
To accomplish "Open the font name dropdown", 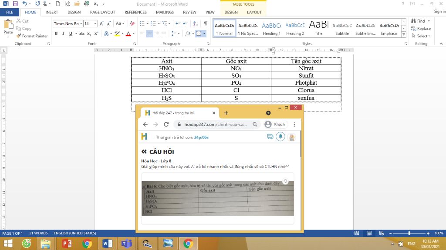I will coord(81,23).
